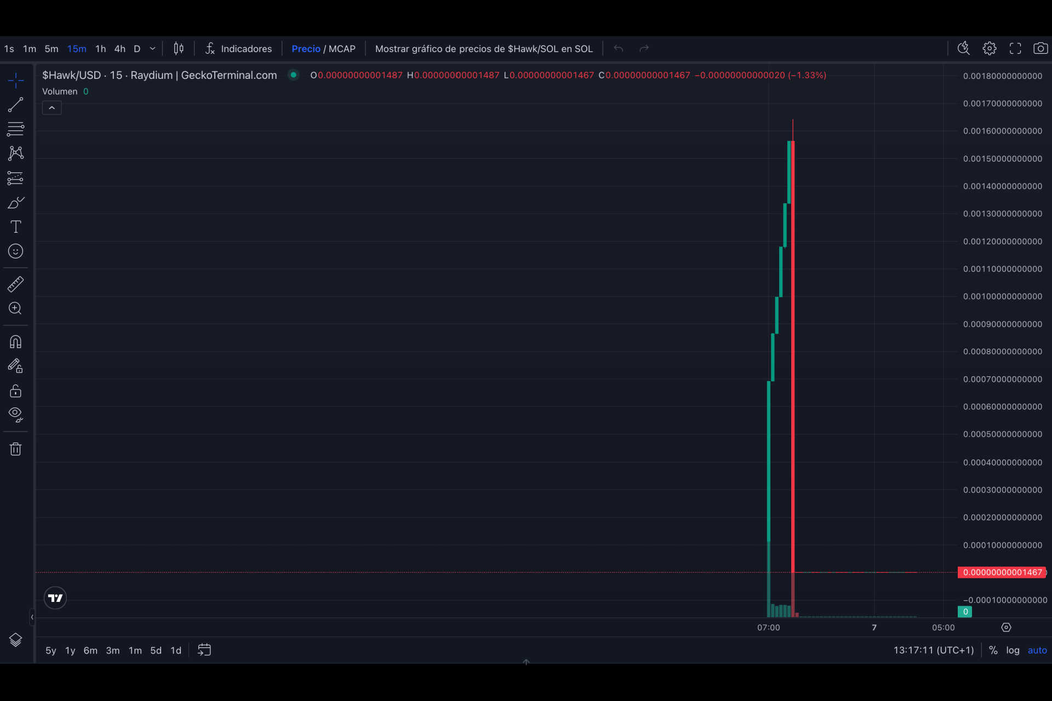Screen dimensions: 1052x701
Task: Click the trash remove objects icon
Action: [15, 449]
